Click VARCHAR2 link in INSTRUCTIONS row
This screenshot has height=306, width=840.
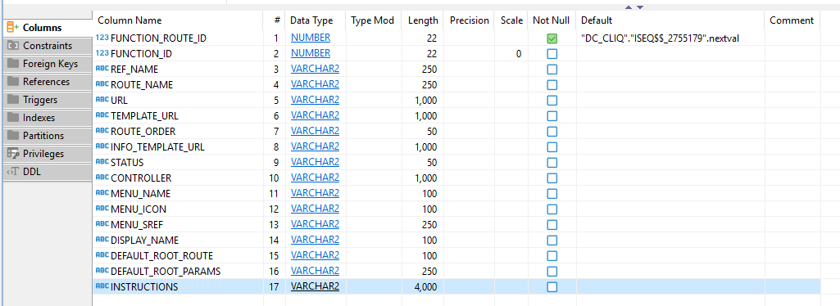(x=315, y=286)
